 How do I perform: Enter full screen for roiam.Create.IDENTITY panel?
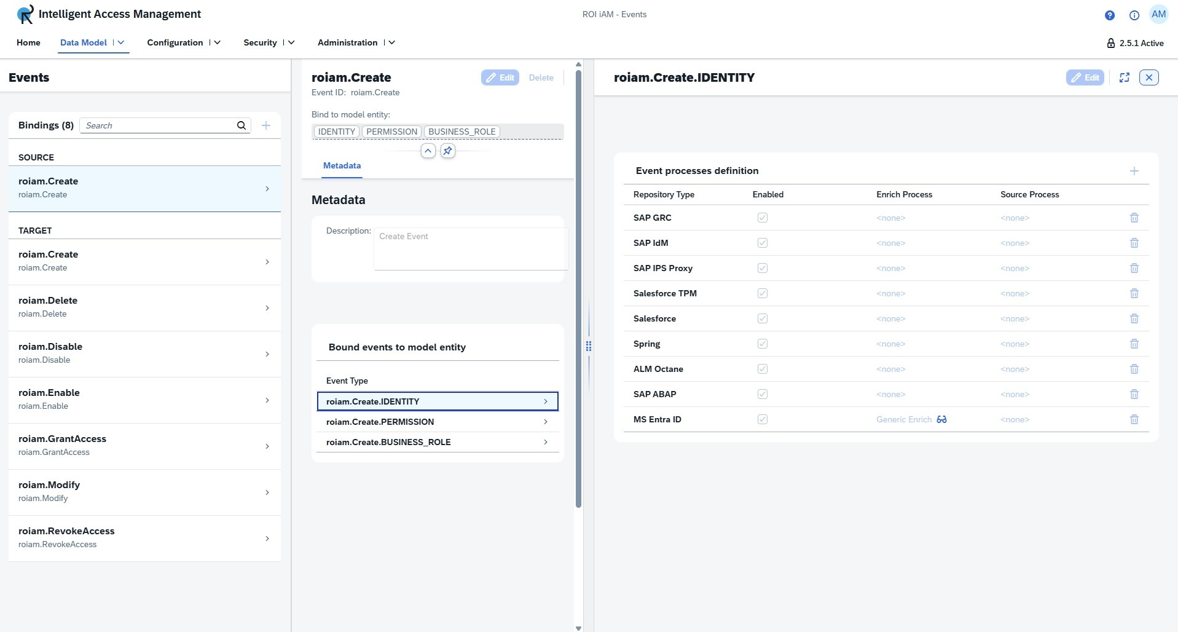pyautogui.click(x=1124, y=77)
